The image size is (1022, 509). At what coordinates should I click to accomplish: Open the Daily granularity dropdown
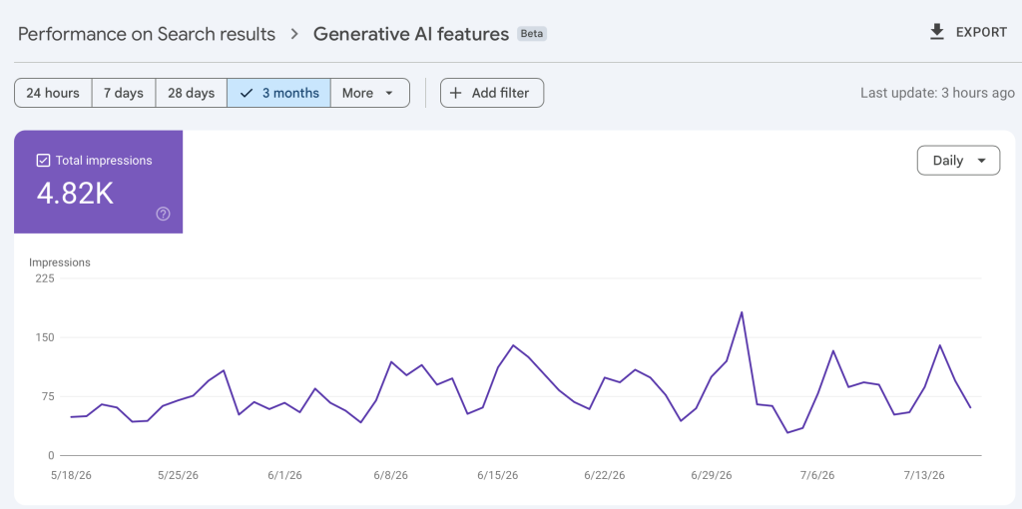tap(958, 161)
